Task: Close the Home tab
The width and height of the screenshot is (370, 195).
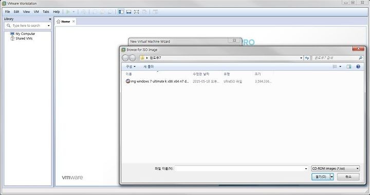Action: pyautogui.click(x=73, y=22)
